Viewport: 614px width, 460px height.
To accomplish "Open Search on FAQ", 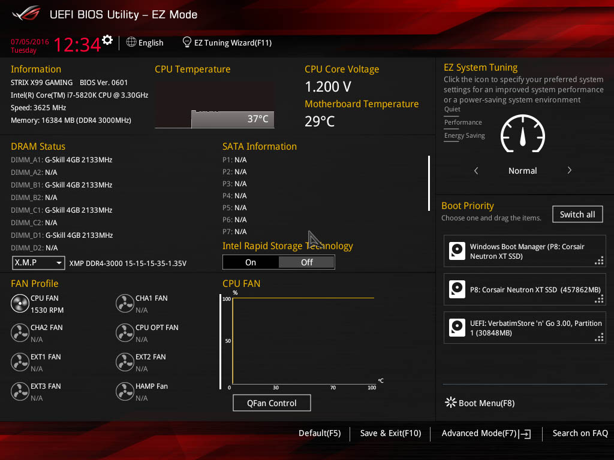I will 580,434.
